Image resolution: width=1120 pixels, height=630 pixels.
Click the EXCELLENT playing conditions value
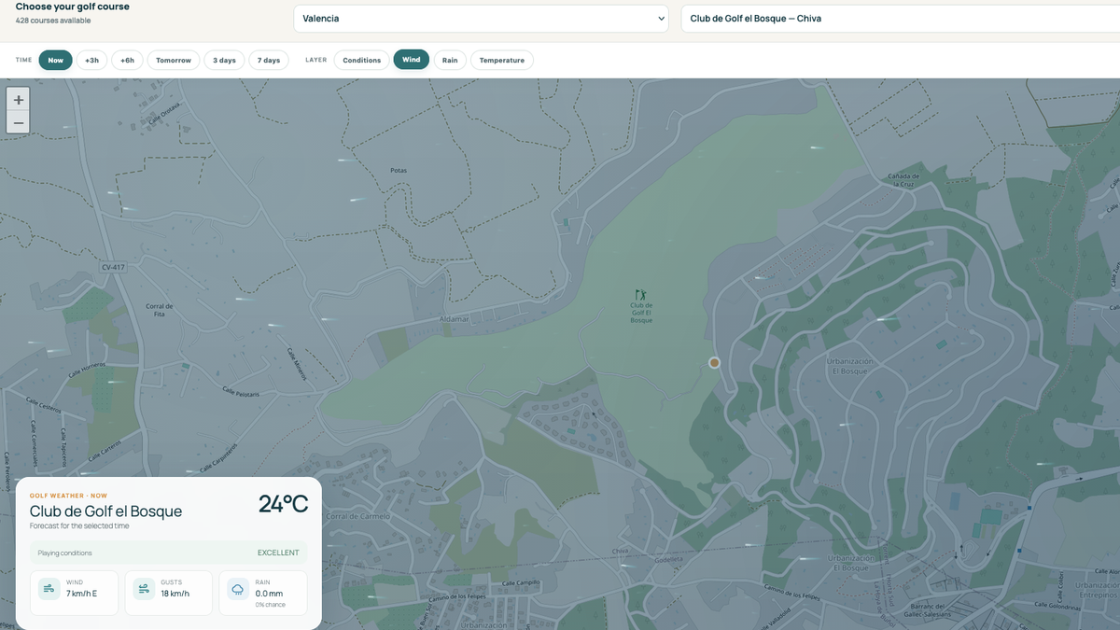(x=278, y=553)
